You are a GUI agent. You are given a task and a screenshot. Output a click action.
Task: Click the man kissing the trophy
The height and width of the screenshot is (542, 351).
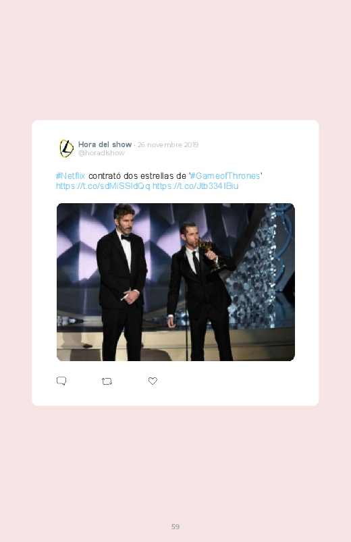click(x=200, y=291)
